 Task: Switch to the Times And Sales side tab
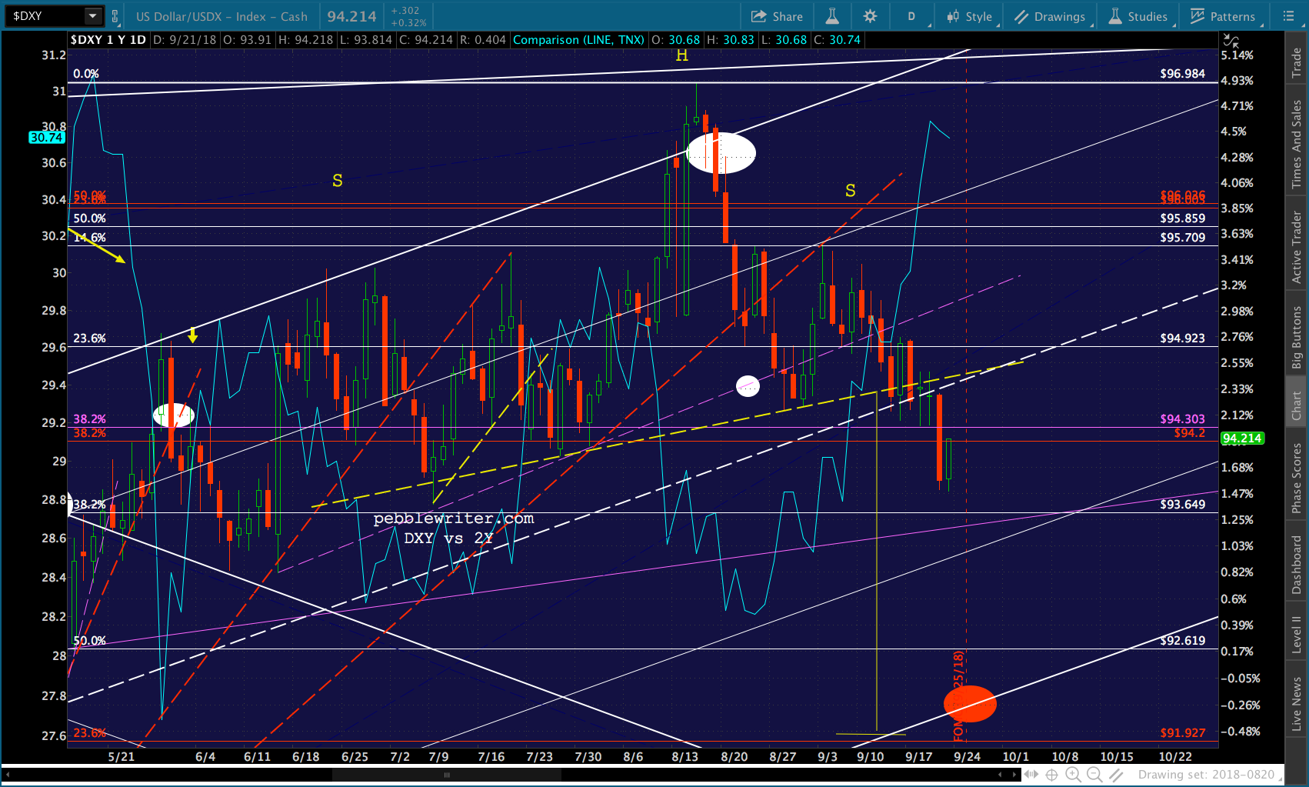tap(1297, 144)
